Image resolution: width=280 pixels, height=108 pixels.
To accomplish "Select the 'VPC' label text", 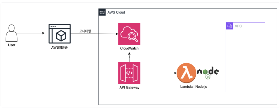I will click(x=238, y=26).
